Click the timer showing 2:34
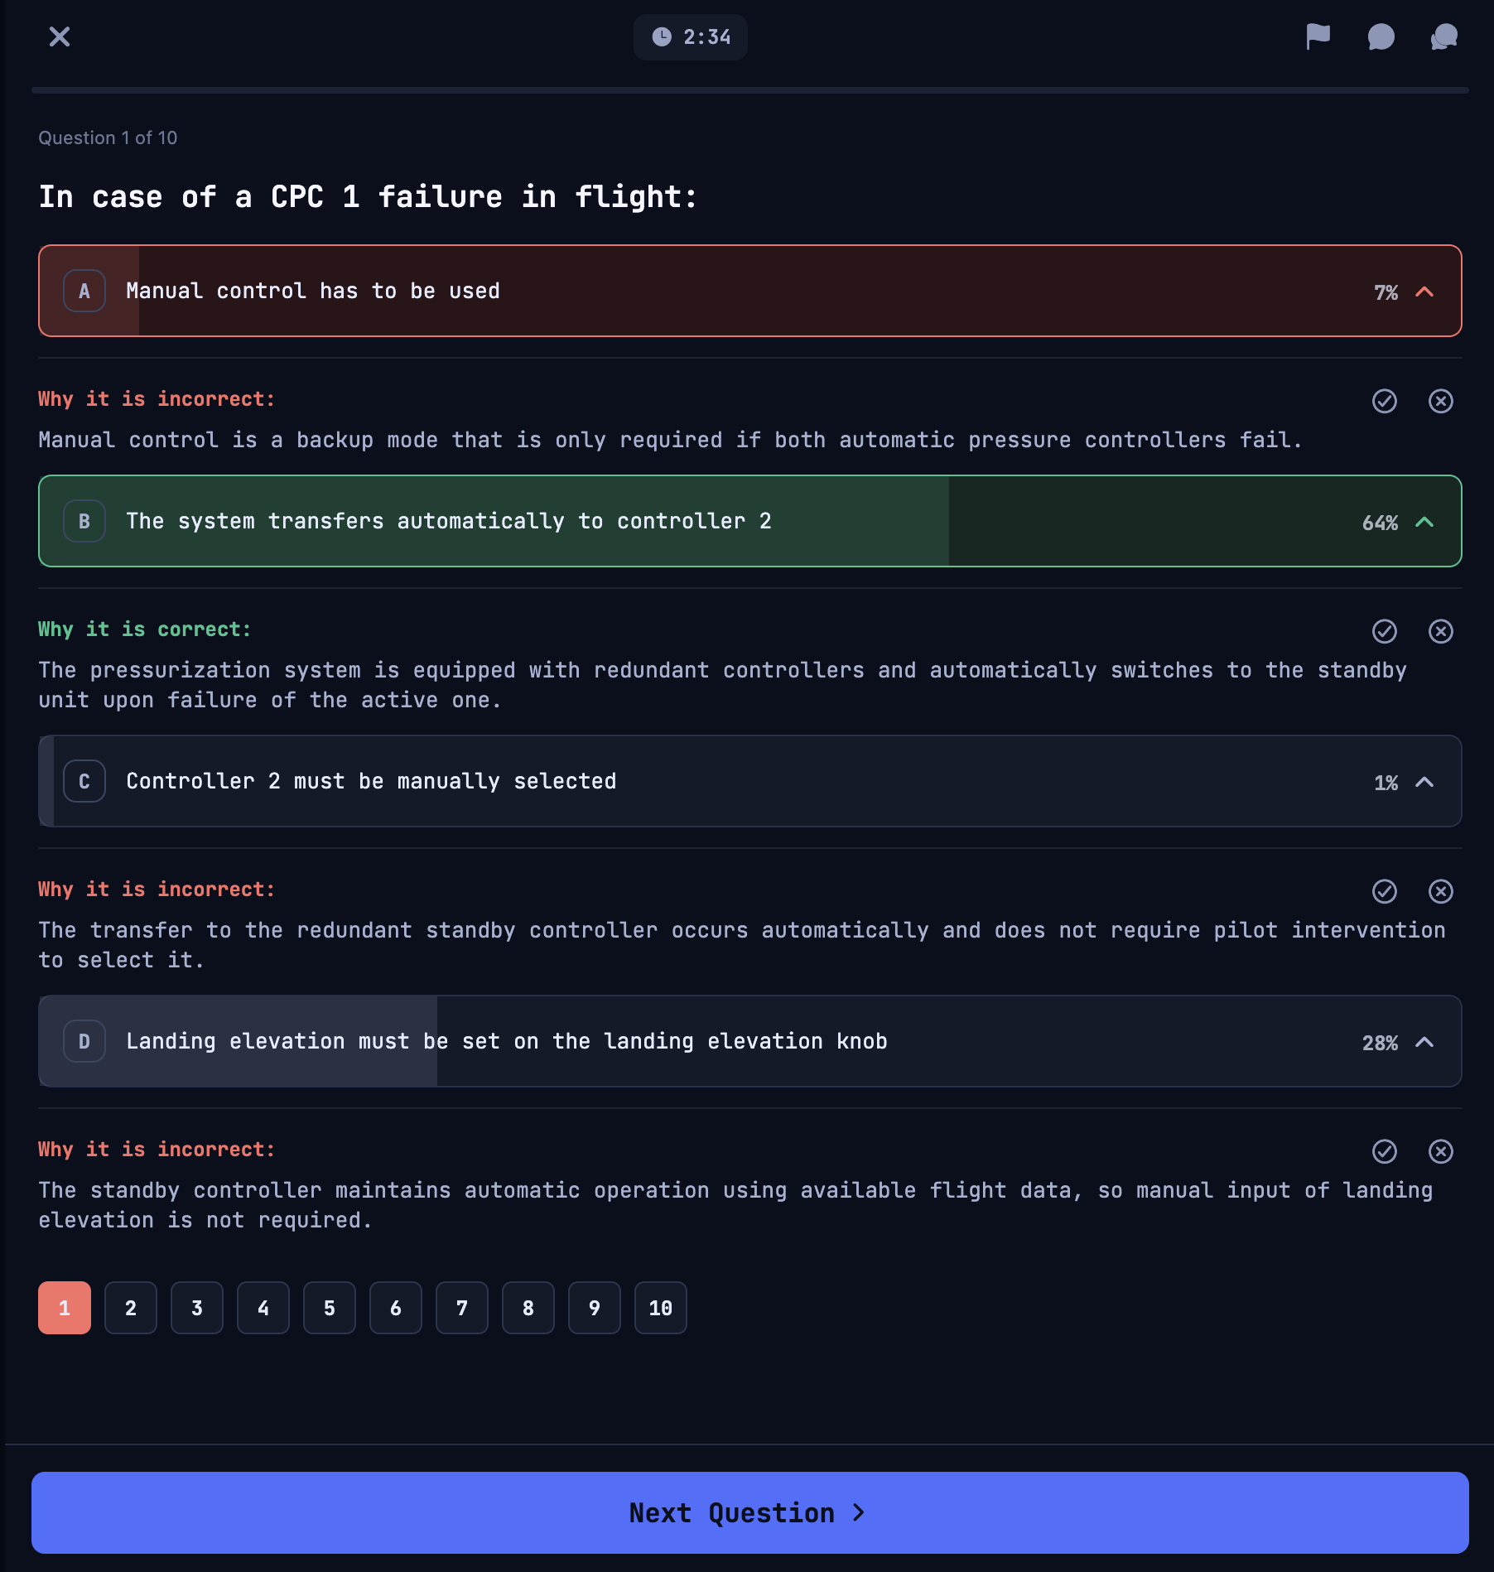The height and width of the screenshot is (1572, 1494). (x=691, y=37)
